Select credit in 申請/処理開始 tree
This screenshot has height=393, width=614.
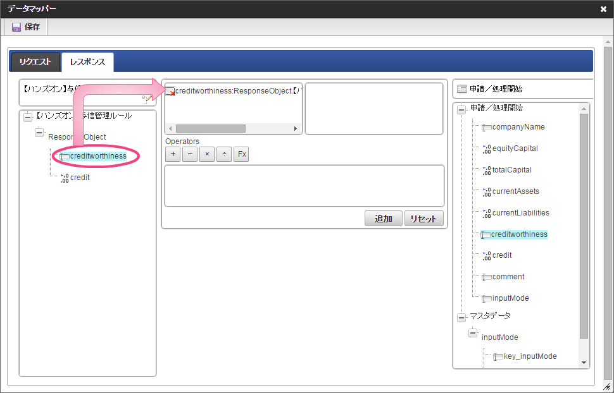click(502, 255)
